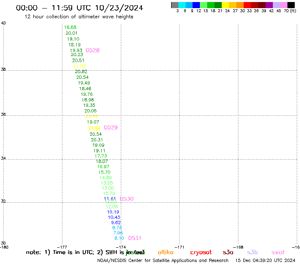Screen dimensions: 300x264
Task: Click the blue value 10.19
Action: 113,212
